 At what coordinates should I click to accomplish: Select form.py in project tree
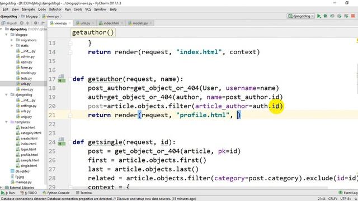coord(25,68)
